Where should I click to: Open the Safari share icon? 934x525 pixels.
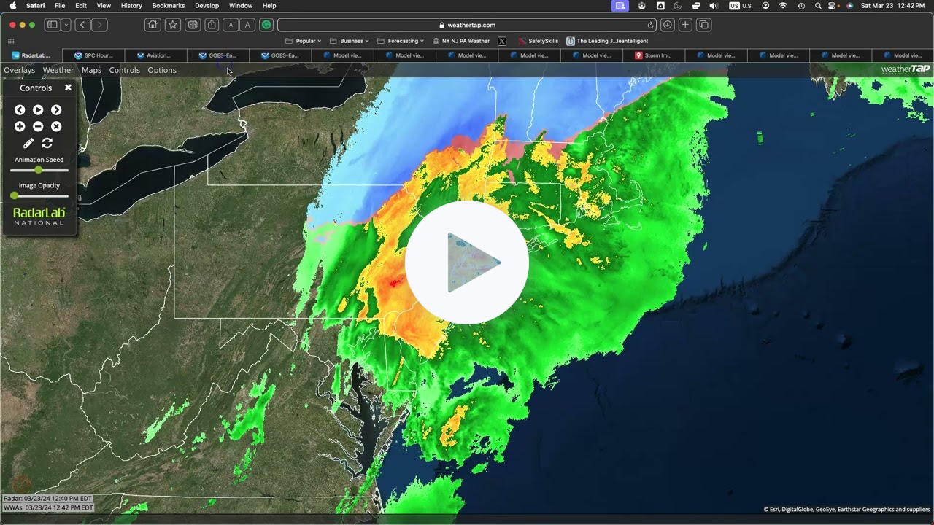212,24
